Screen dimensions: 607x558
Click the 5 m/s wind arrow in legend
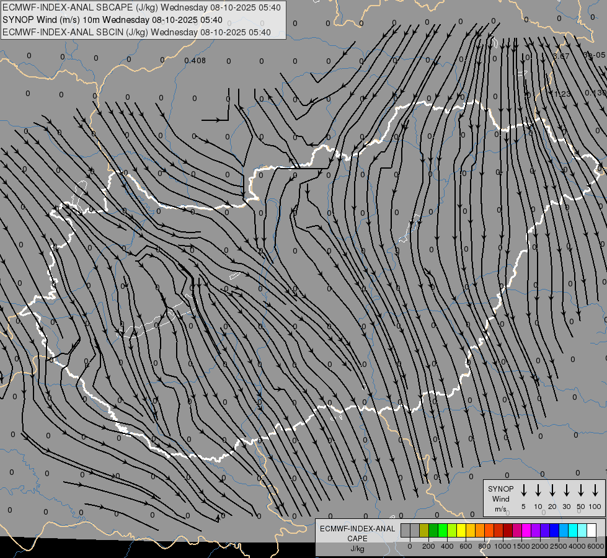click(x=524, y=490)
